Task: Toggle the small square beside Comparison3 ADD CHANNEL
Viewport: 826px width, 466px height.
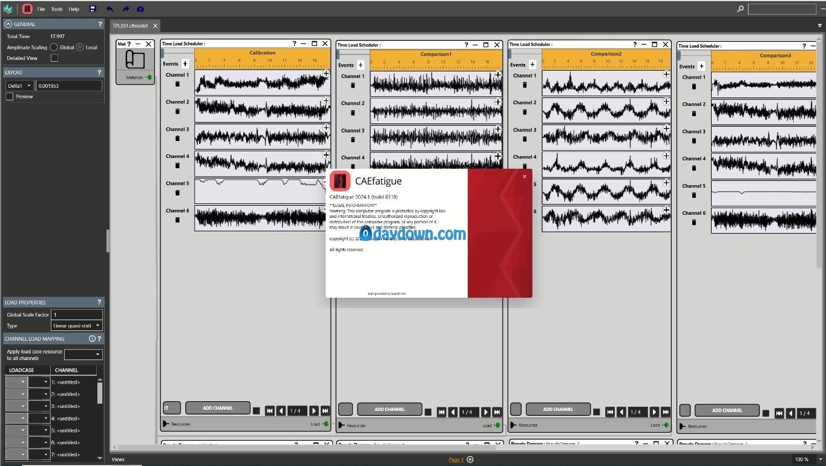Action: [x=766, y=413]
